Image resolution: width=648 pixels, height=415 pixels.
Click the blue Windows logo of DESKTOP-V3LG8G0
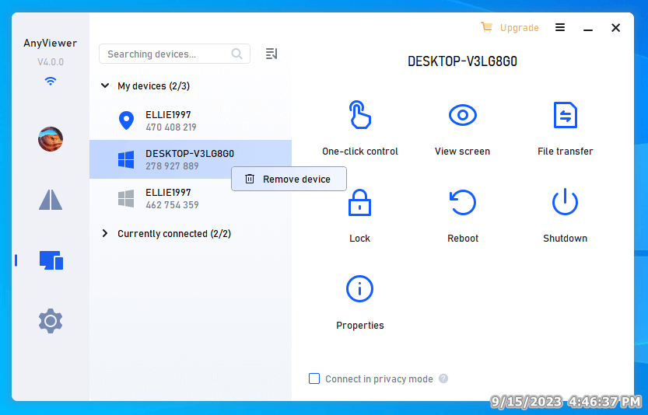[x=126, y=159]
